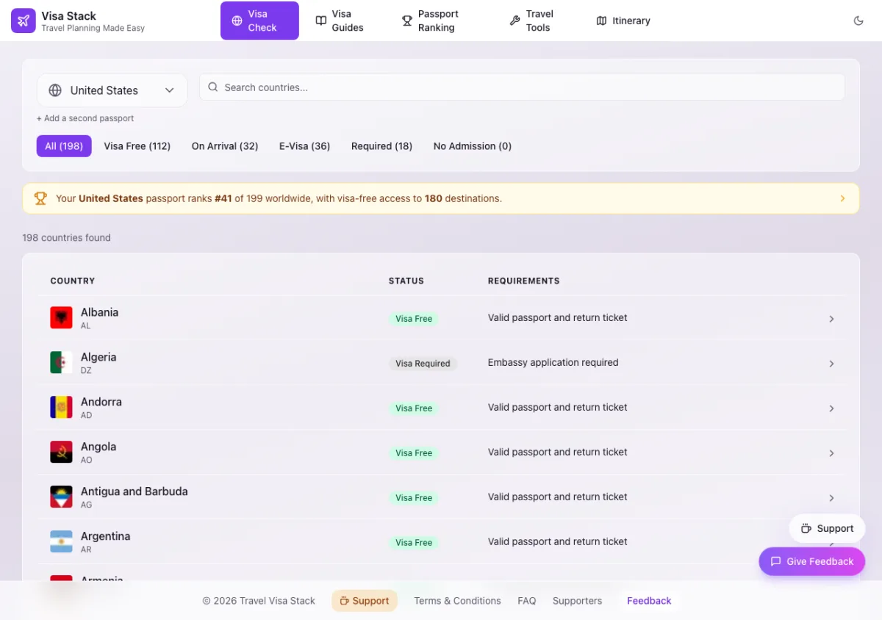Open the United States passport dropdown
The width and height of the screenshot is (882, 620).
(112, 90)
